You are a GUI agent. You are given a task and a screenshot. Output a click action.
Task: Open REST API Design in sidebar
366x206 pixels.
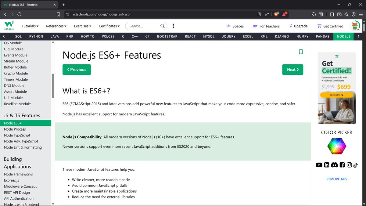point(17,193)
